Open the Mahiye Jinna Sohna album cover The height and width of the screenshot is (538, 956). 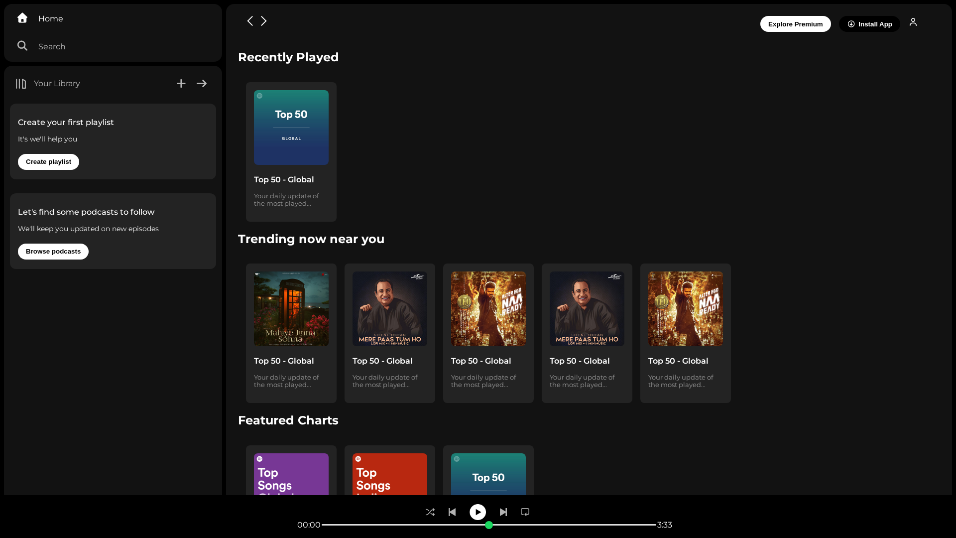click(x=291, y=309)
